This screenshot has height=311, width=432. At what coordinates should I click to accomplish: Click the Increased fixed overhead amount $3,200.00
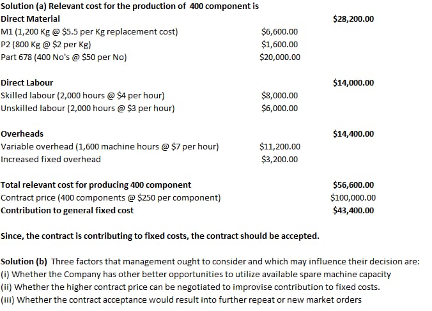click(x=279, y=160)
